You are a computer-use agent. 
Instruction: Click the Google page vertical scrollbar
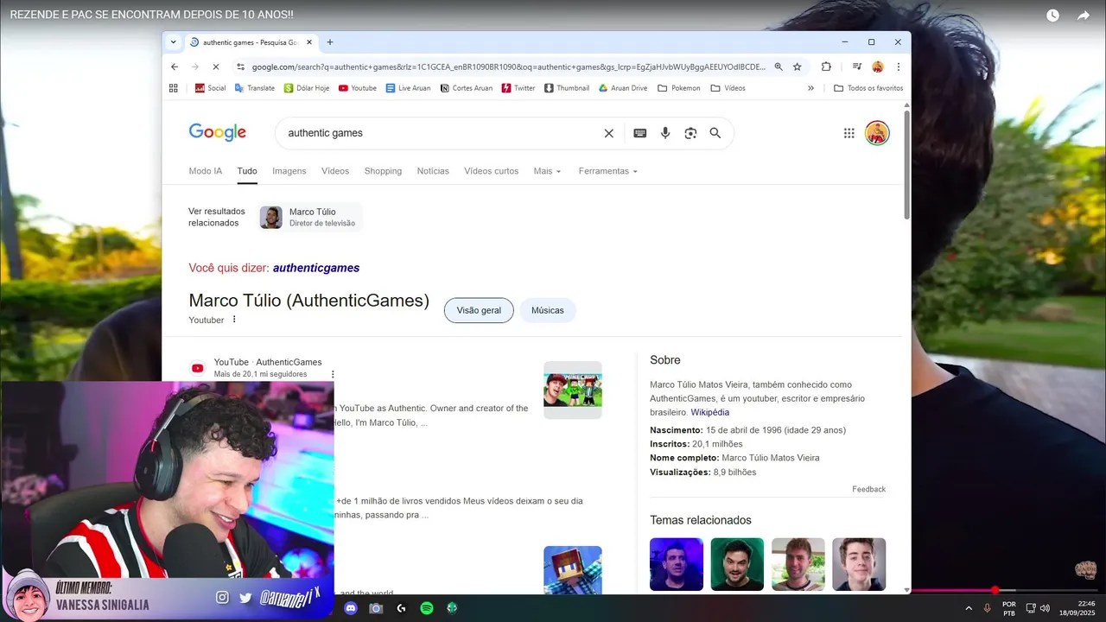(x=907, y=164)
